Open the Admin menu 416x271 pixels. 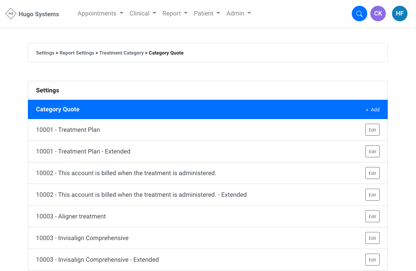[238, 14]
